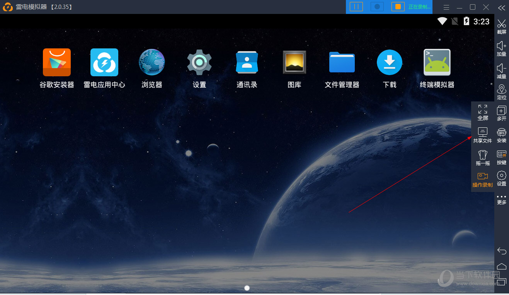The width and height of the screenshot is (509, 295).
Task: Launch 雷电应用中心 app store
Action: point(104,62)
